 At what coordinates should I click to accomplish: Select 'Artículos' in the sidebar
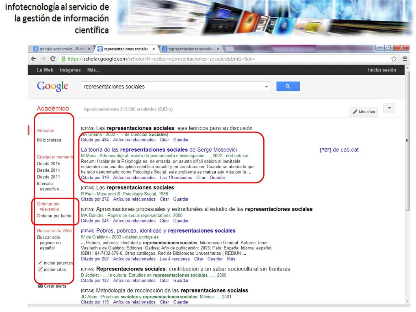[x=45, y=130]
